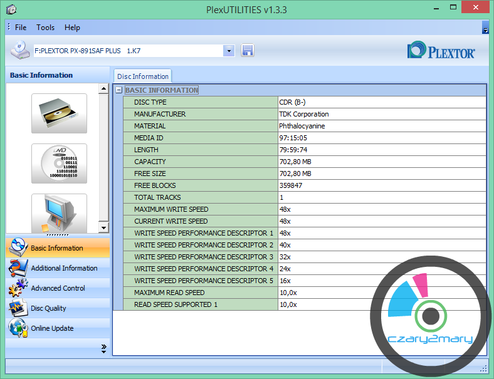Select the Basic Information sidebar item
Viewport: 494px width, 379px height.
point(56,248)
